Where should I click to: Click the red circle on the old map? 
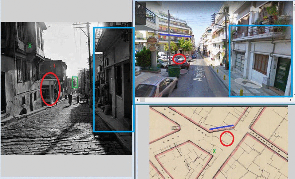[227, 138]
